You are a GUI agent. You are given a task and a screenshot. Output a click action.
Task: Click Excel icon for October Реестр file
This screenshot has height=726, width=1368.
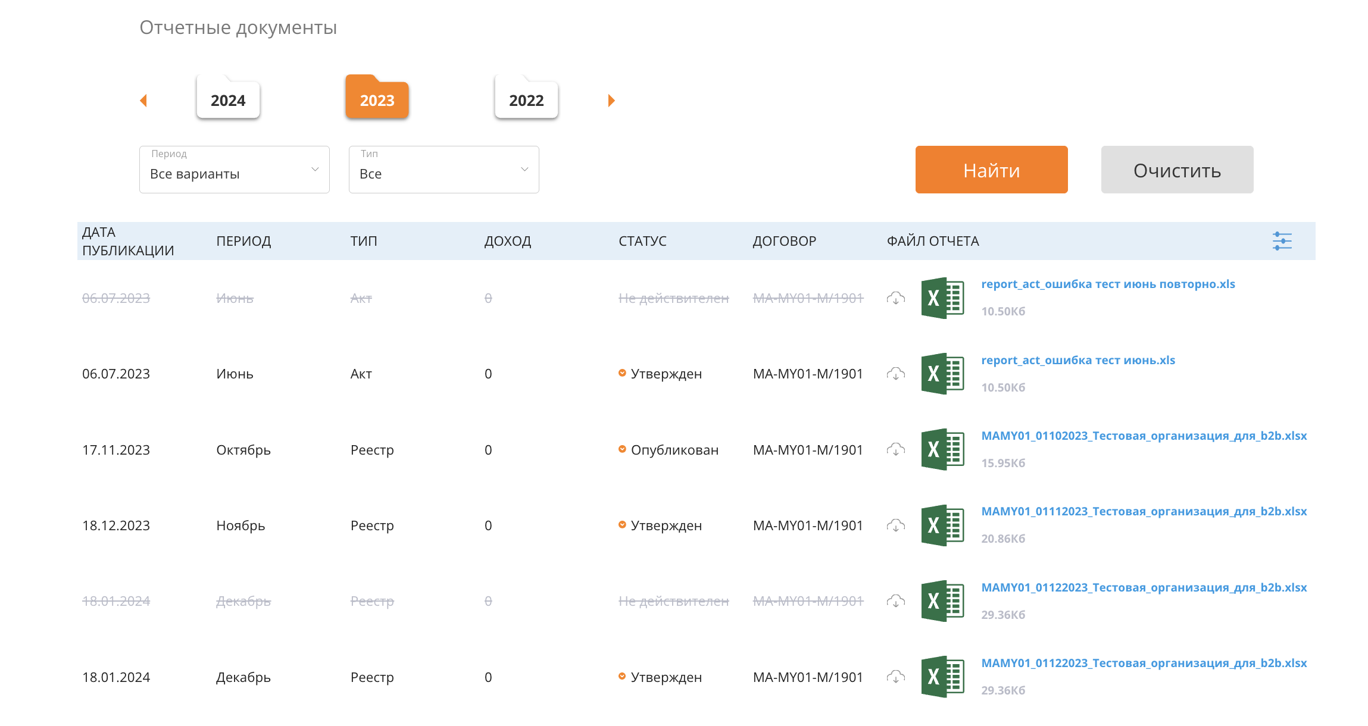tap(942, 449)
